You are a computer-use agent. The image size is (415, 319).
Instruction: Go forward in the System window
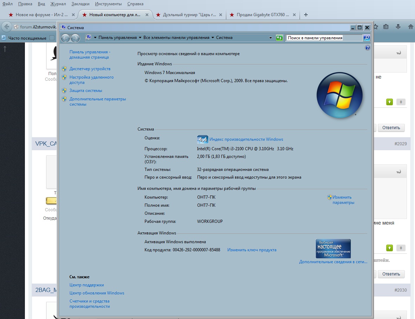75,38
